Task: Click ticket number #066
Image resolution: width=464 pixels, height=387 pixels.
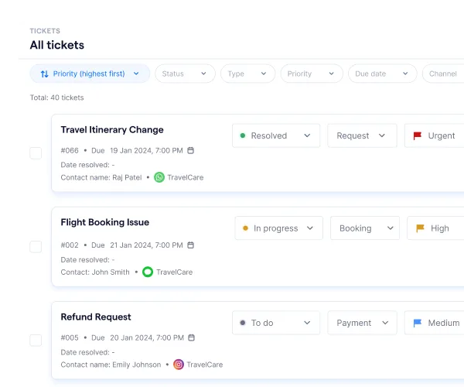Action: click(x=70, y=150)
